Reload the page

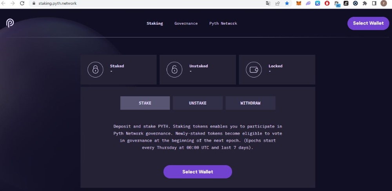[x=22, y=3]
